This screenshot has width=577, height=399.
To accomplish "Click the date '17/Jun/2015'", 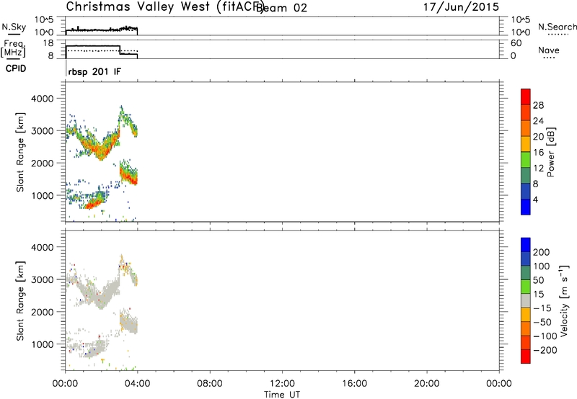I will [461, 7].
